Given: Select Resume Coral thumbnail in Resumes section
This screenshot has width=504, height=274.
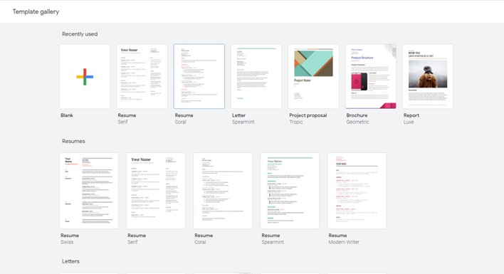Looking at the screenshot, I should 223,191.
